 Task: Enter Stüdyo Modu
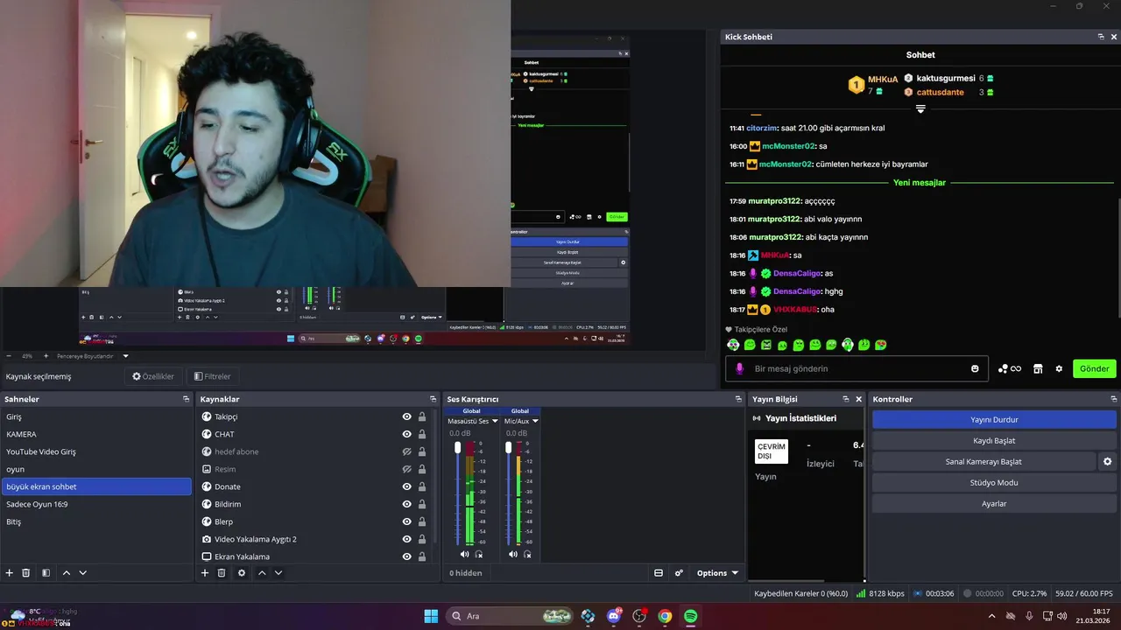994,482
